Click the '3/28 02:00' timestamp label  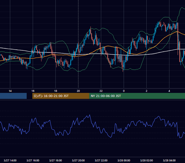pyautogui.click(x=147, y=160)
